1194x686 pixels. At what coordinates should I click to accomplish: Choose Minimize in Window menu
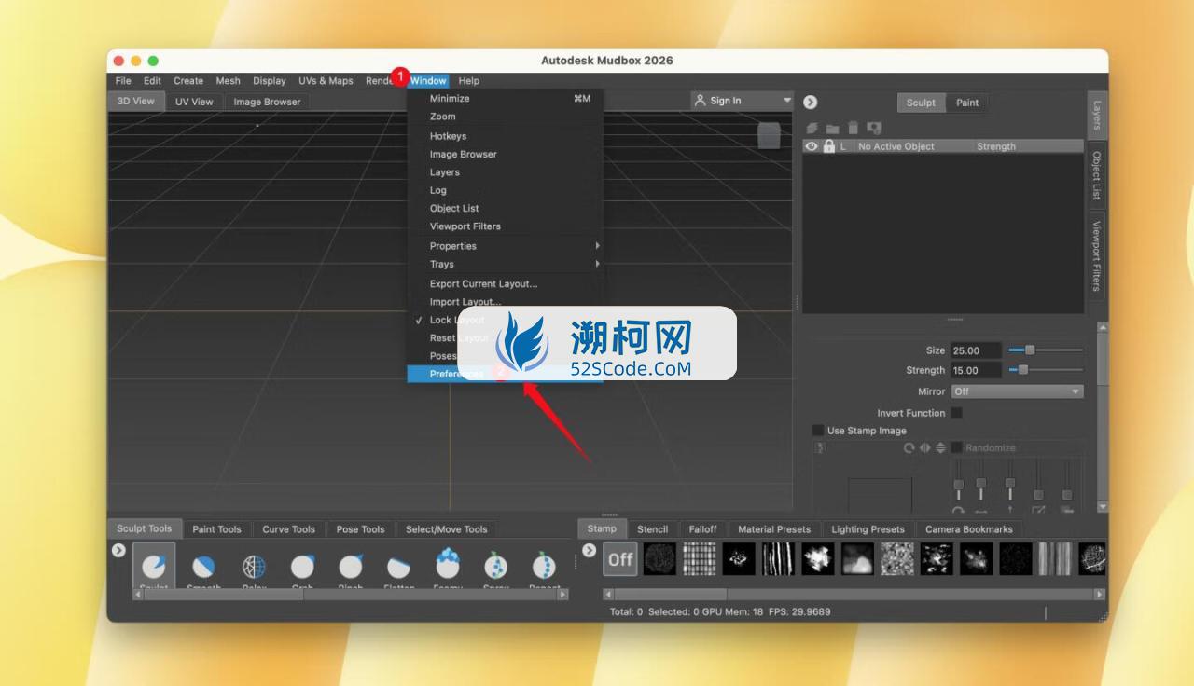pos(505,98)
